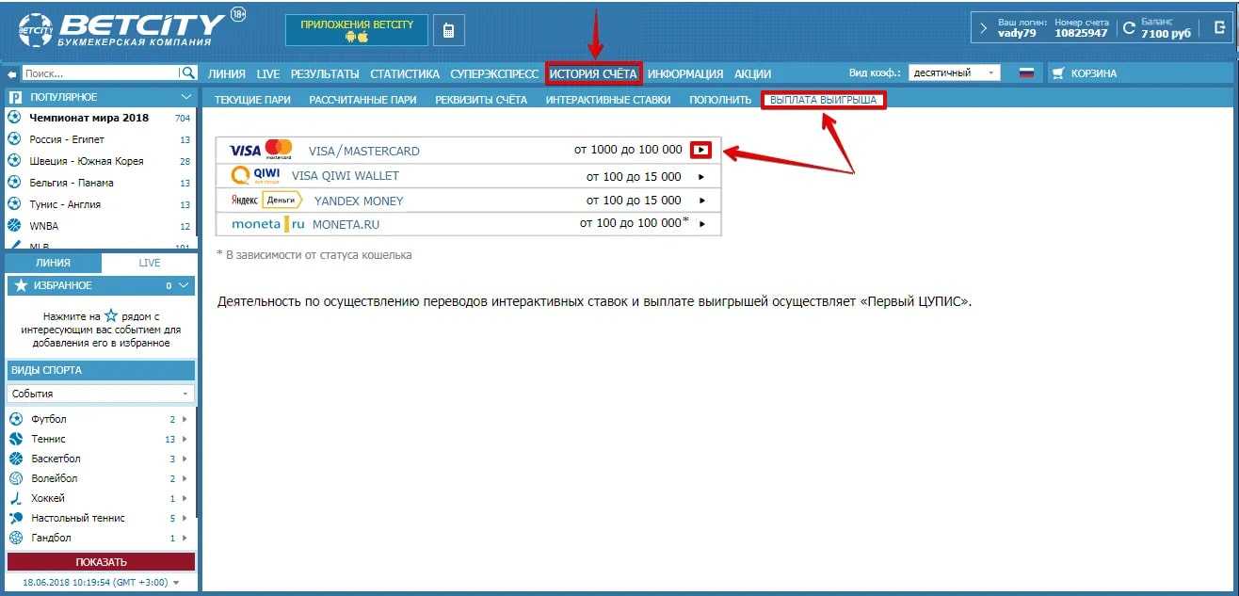Screen dimensions: 1239x596
Task: Open the Betcity mobile apps banner
Action: click(357, 30)
